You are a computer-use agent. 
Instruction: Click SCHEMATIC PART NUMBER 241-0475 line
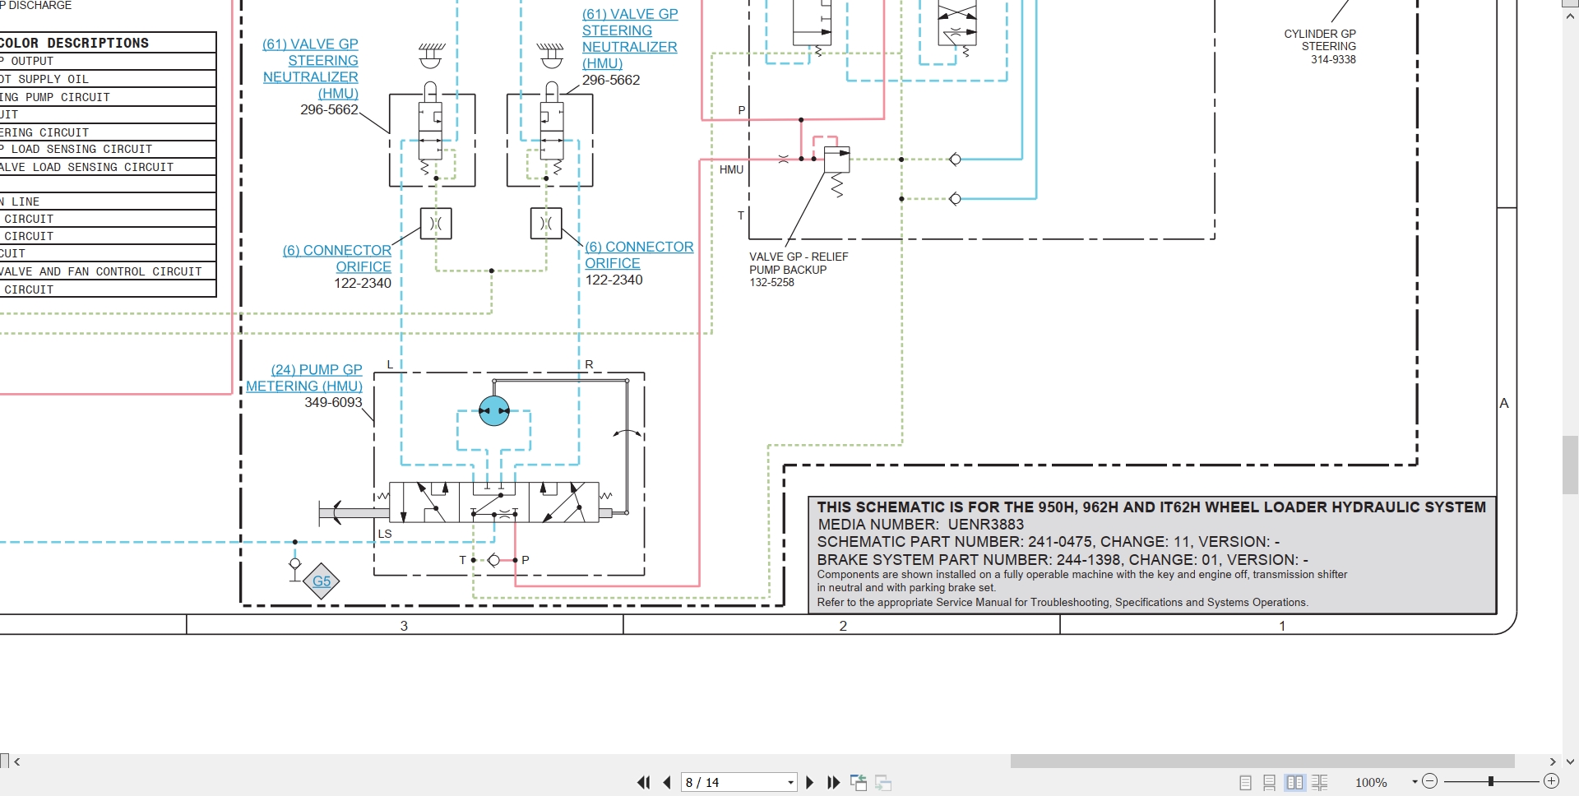pyautogui.click(x=1048, y=542)
